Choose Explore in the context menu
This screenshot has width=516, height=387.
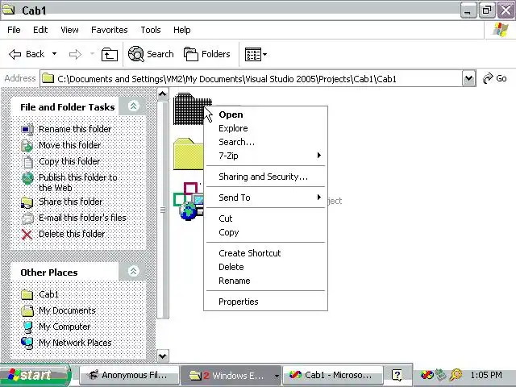point(265,128)
